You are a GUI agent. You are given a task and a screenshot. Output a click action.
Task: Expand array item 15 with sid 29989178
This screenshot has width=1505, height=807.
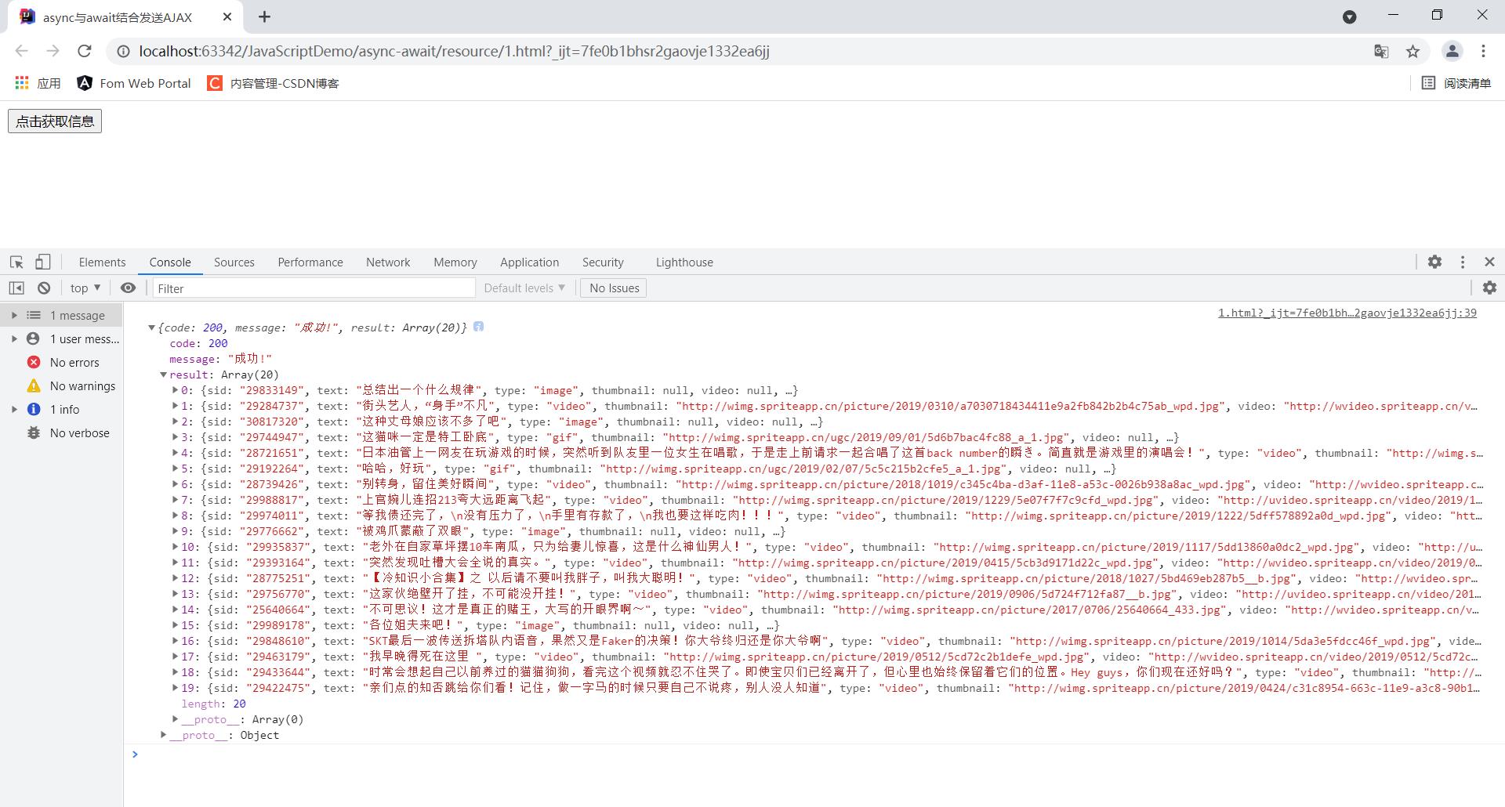click(176, 624)
